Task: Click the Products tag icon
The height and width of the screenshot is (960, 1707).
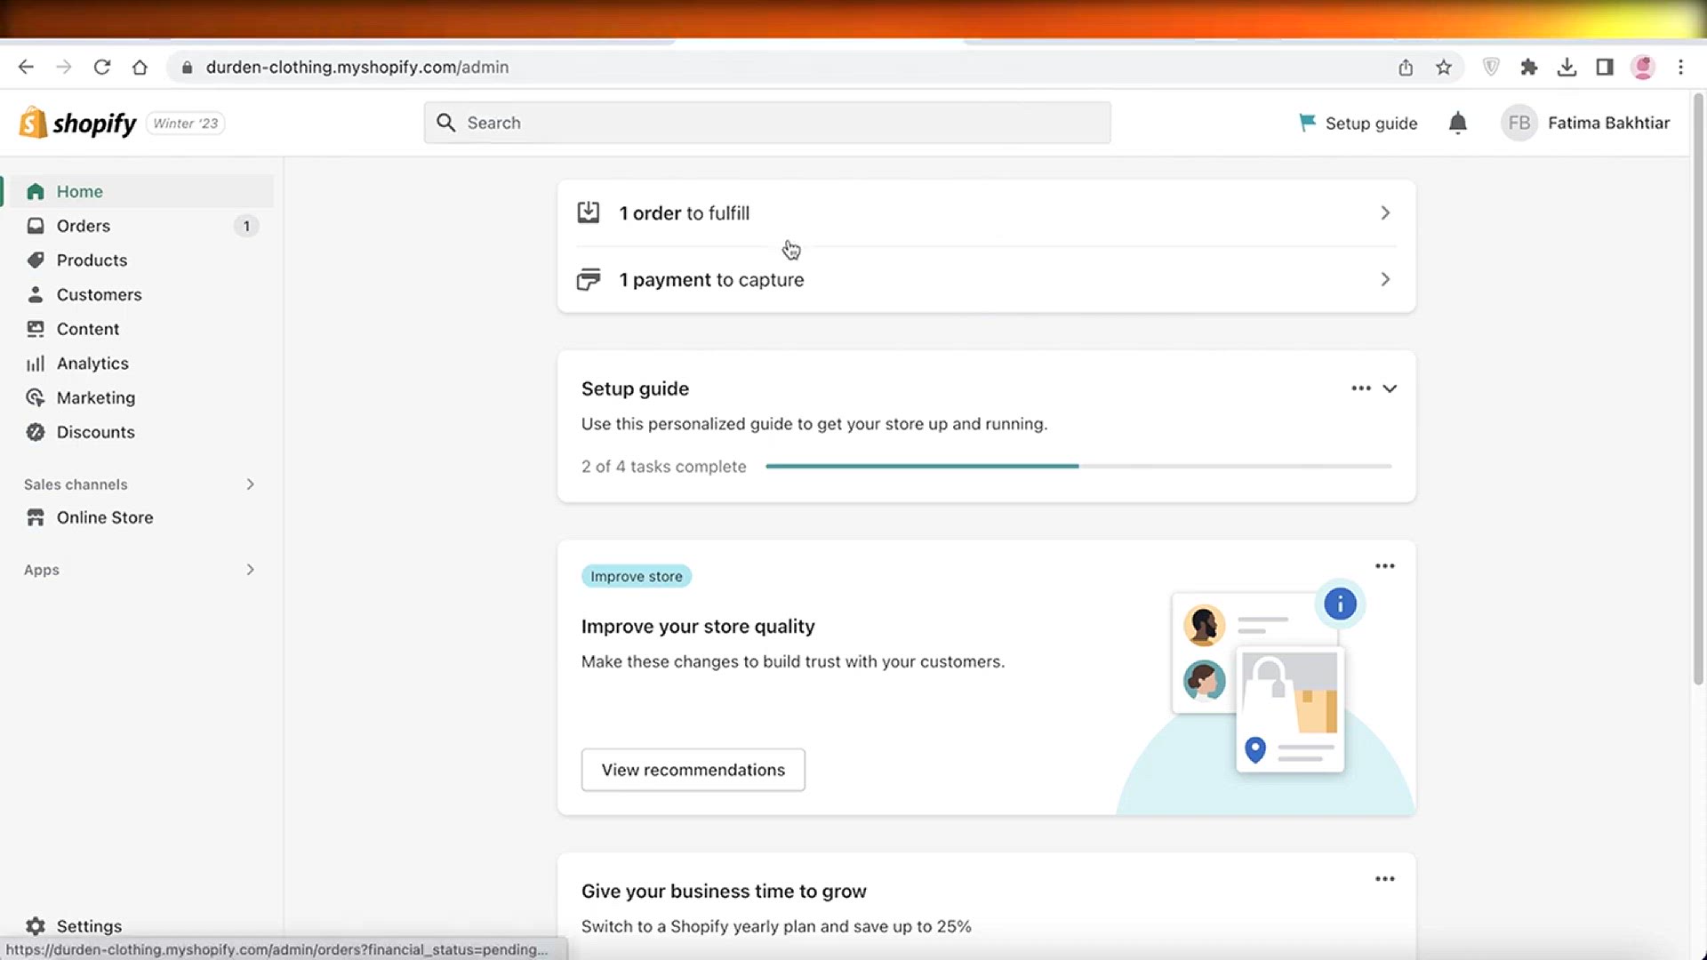Action: coord(36,260)
